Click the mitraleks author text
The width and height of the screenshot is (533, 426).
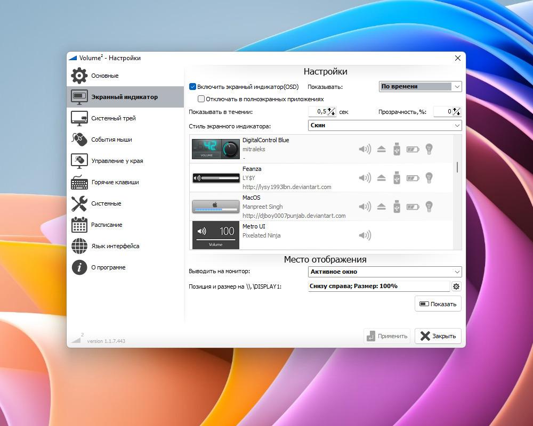pos(254,149)
